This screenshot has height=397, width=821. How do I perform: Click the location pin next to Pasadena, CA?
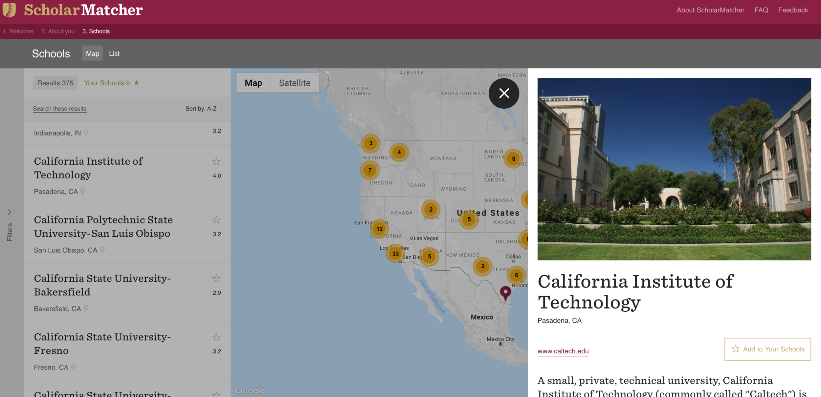click(x=83, y=191)
